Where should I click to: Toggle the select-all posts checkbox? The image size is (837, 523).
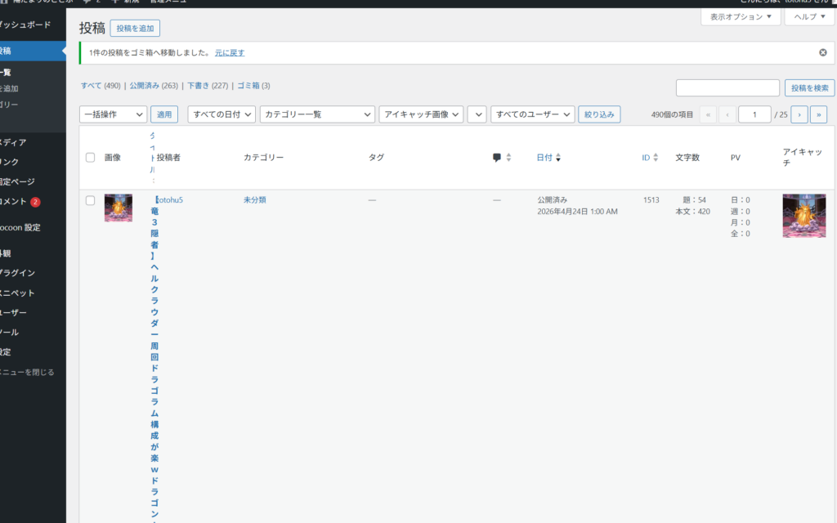(x=91, y=158)
